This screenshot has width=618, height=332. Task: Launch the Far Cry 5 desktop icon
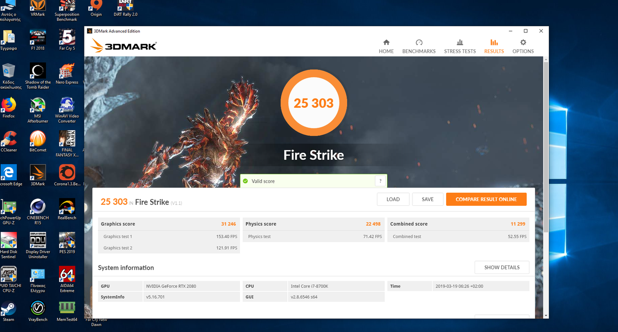(x=67, y=40)
